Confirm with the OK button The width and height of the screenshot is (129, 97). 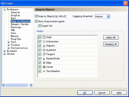pos(85,93)
